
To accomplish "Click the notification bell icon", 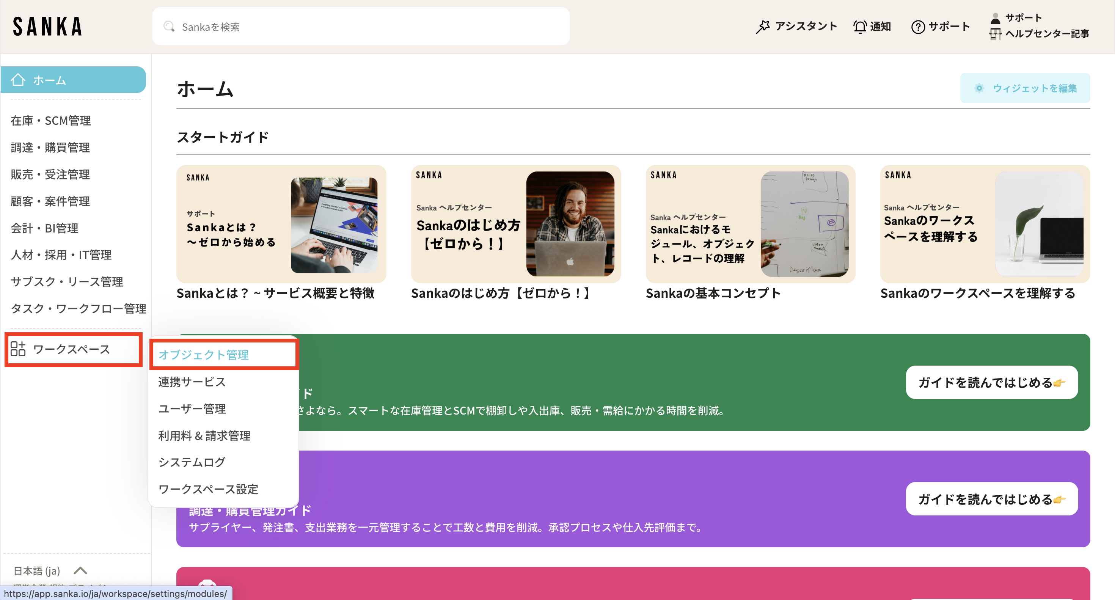I will click(860, 27).
